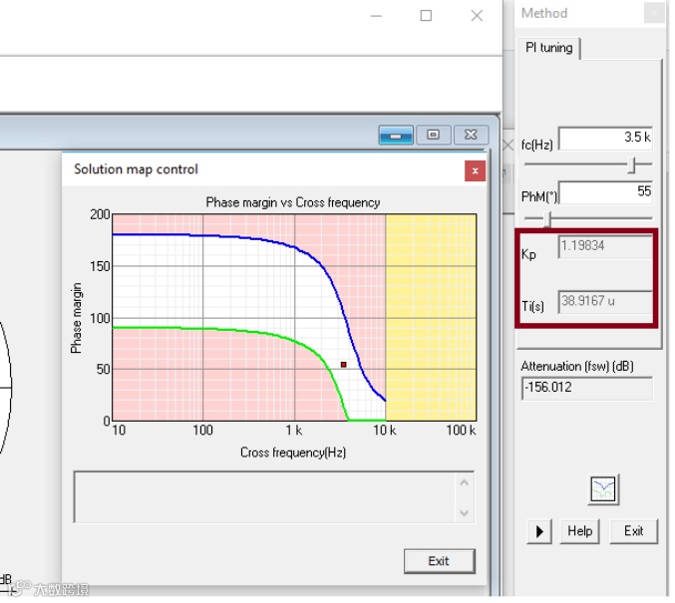Viewport: 675px width, 603px height.
Task: Close the main application window
Action: pos(477,16)
